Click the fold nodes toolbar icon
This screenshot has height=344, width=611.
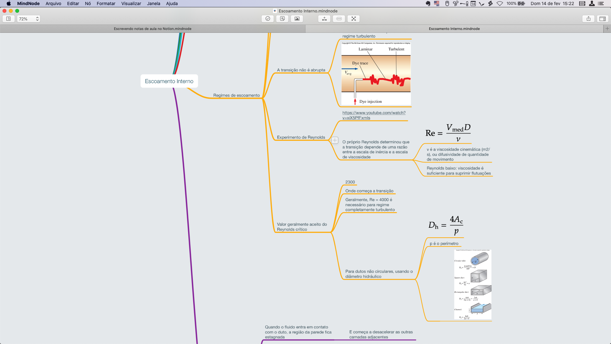click(339, 19)
